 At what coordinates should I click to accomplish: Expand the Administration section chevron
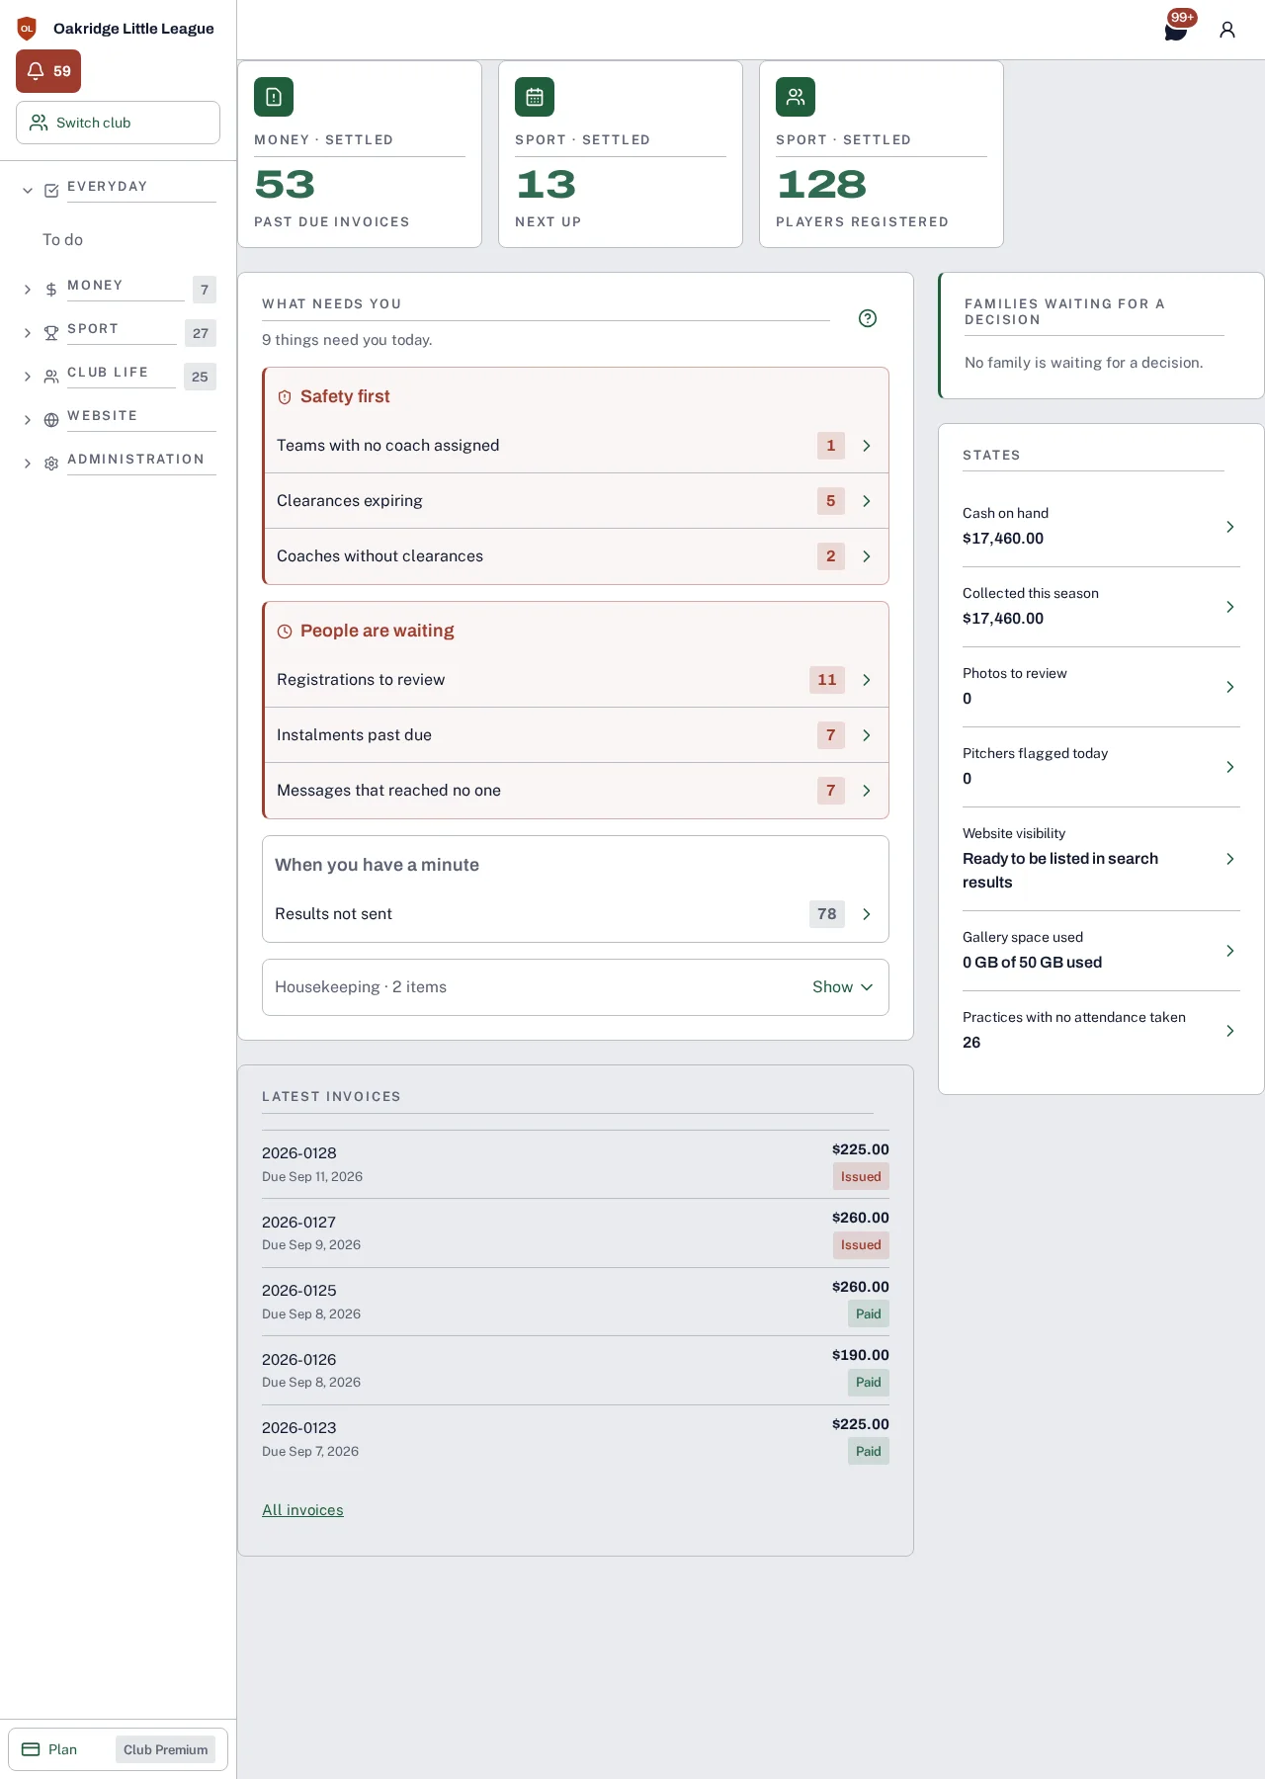click(28, 464)
